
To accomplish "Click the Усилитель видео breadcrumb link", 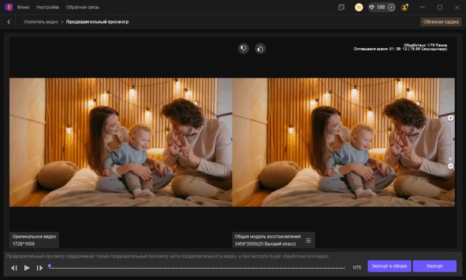I will click(x=41, y=22).
